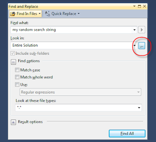Expand the Result options section
Viewport: 156px width, 142px height.
coord(13,122)
